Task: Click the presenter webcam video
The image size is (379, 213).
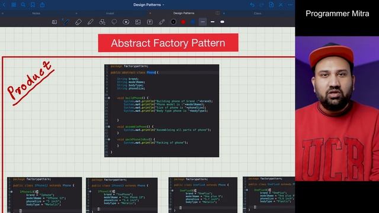Action: pyautogui.click(x=337, y=108)
